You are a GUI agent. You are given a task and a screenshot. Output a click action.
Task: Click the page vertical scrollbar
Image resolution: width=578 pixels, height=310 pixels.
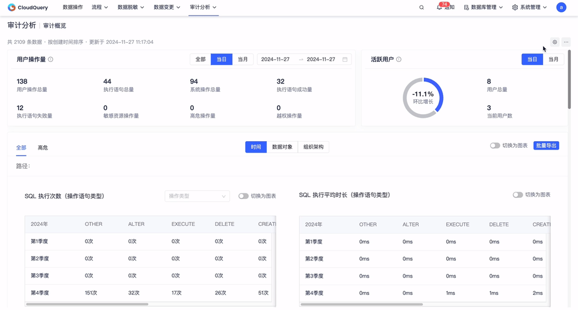click(x=569, y=79)
